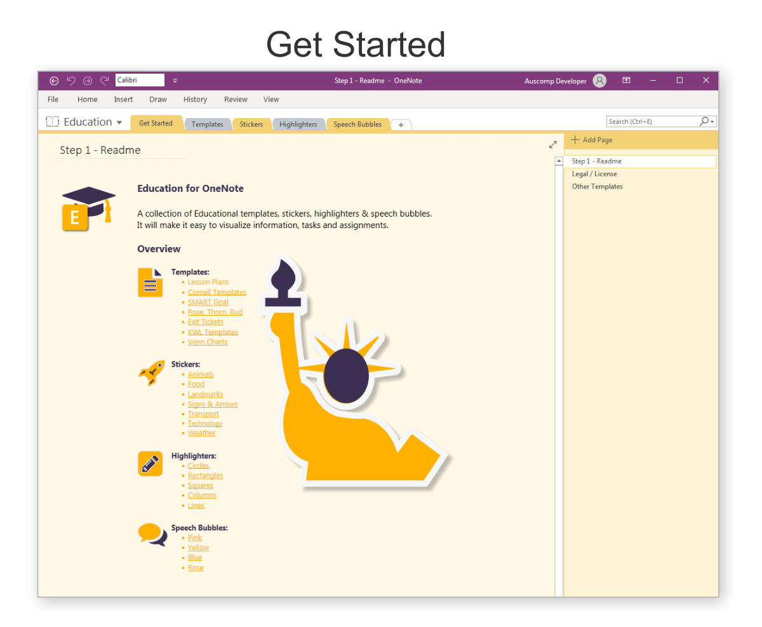Image resolution: width=762 pixels, height=627 pixels.
Task: Click the page list scroll up arrow
Action: pos(559,161)
